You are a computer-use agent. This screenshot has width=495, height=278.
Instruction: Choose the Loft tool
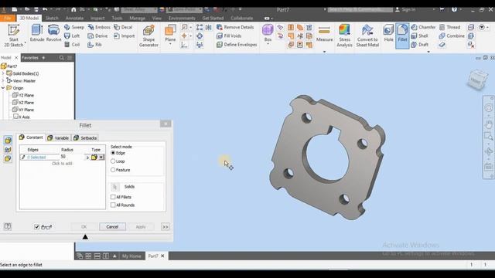pos(72,36)
